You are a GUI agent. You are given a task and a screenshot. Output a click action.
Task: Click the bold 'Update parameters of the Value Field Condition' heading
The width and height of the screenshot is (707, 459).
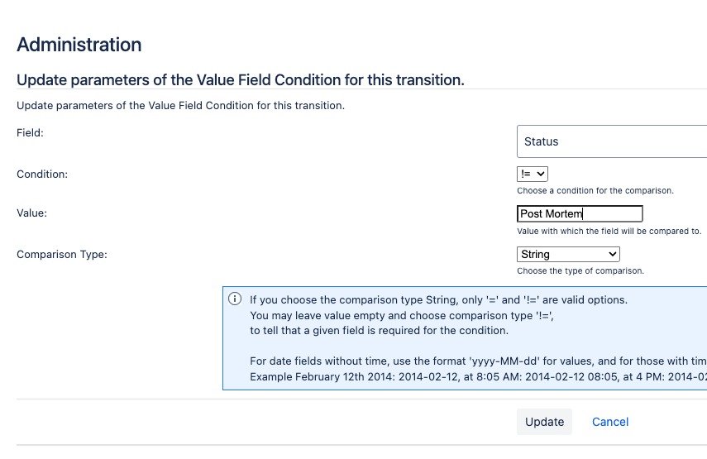(x=241, y=79)
